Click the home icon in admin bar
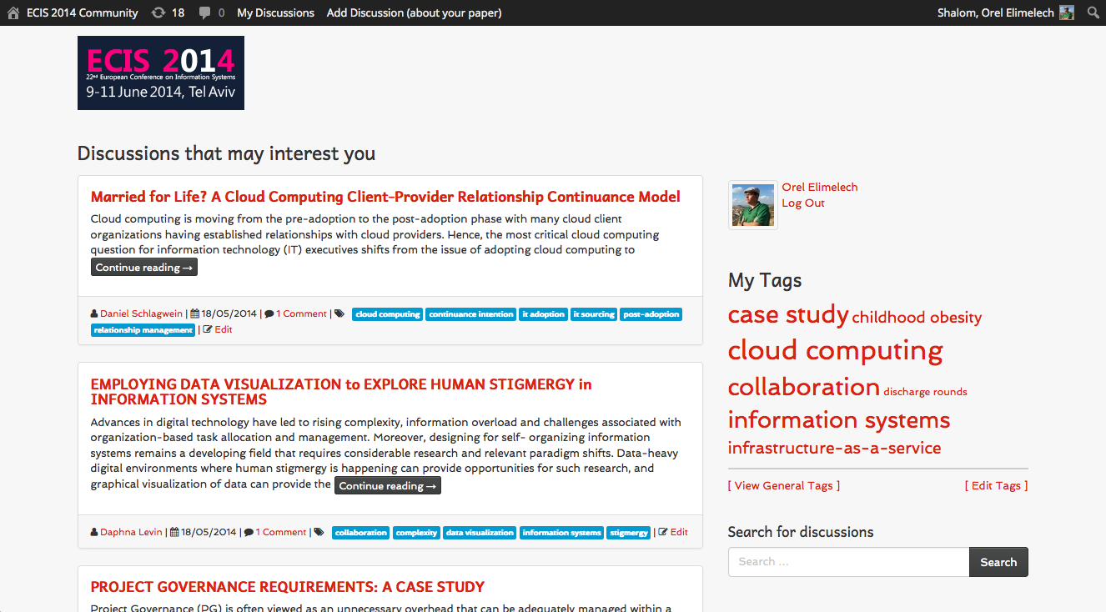This screenshot has height=612, width=1106. [13, 13]
